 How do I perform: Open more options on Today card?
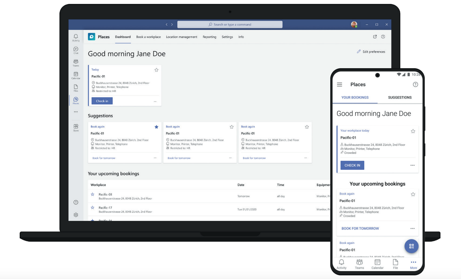tap(155, 101)
